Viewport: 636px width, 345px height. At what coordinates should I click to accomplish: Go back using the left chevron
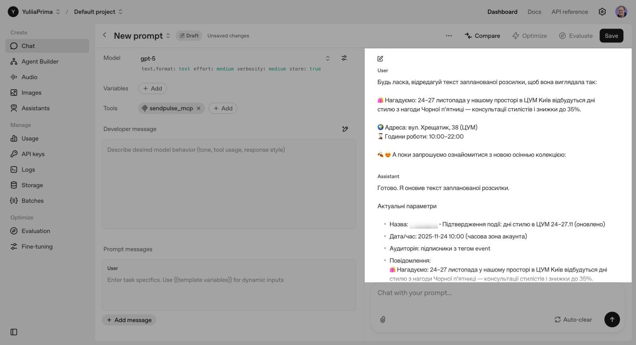[x=105, y=35]
